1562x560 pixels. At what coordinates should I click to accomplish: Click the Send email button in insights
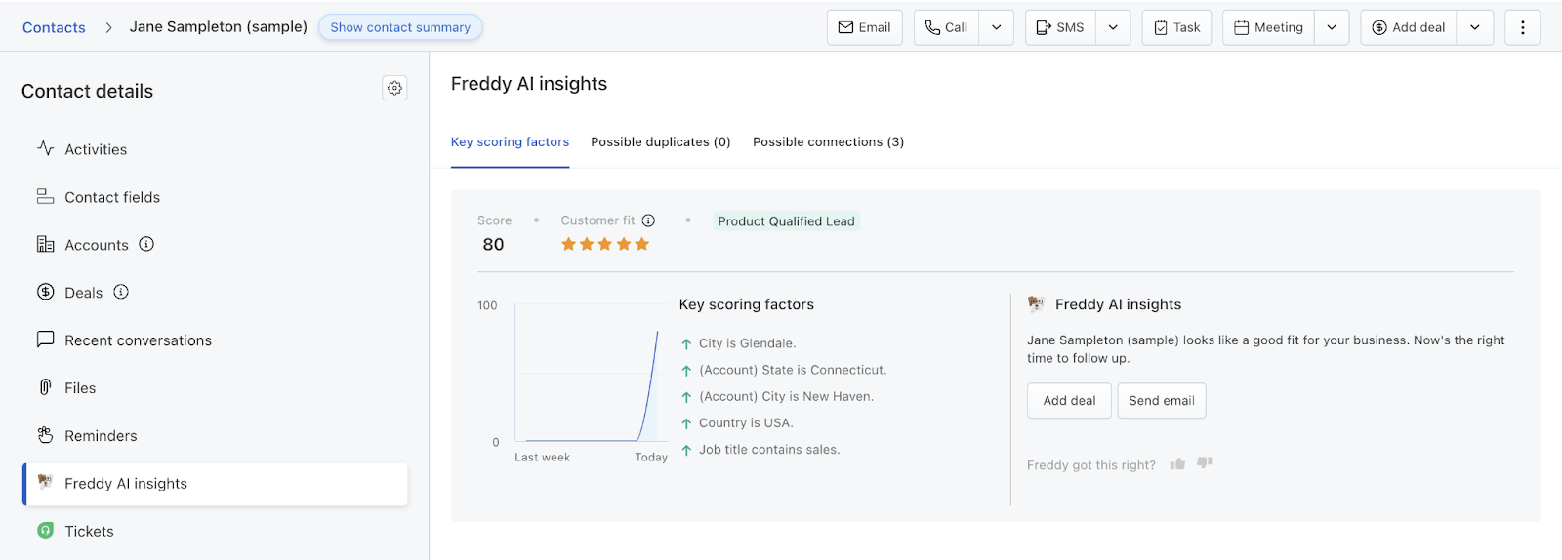point(1162,400)
